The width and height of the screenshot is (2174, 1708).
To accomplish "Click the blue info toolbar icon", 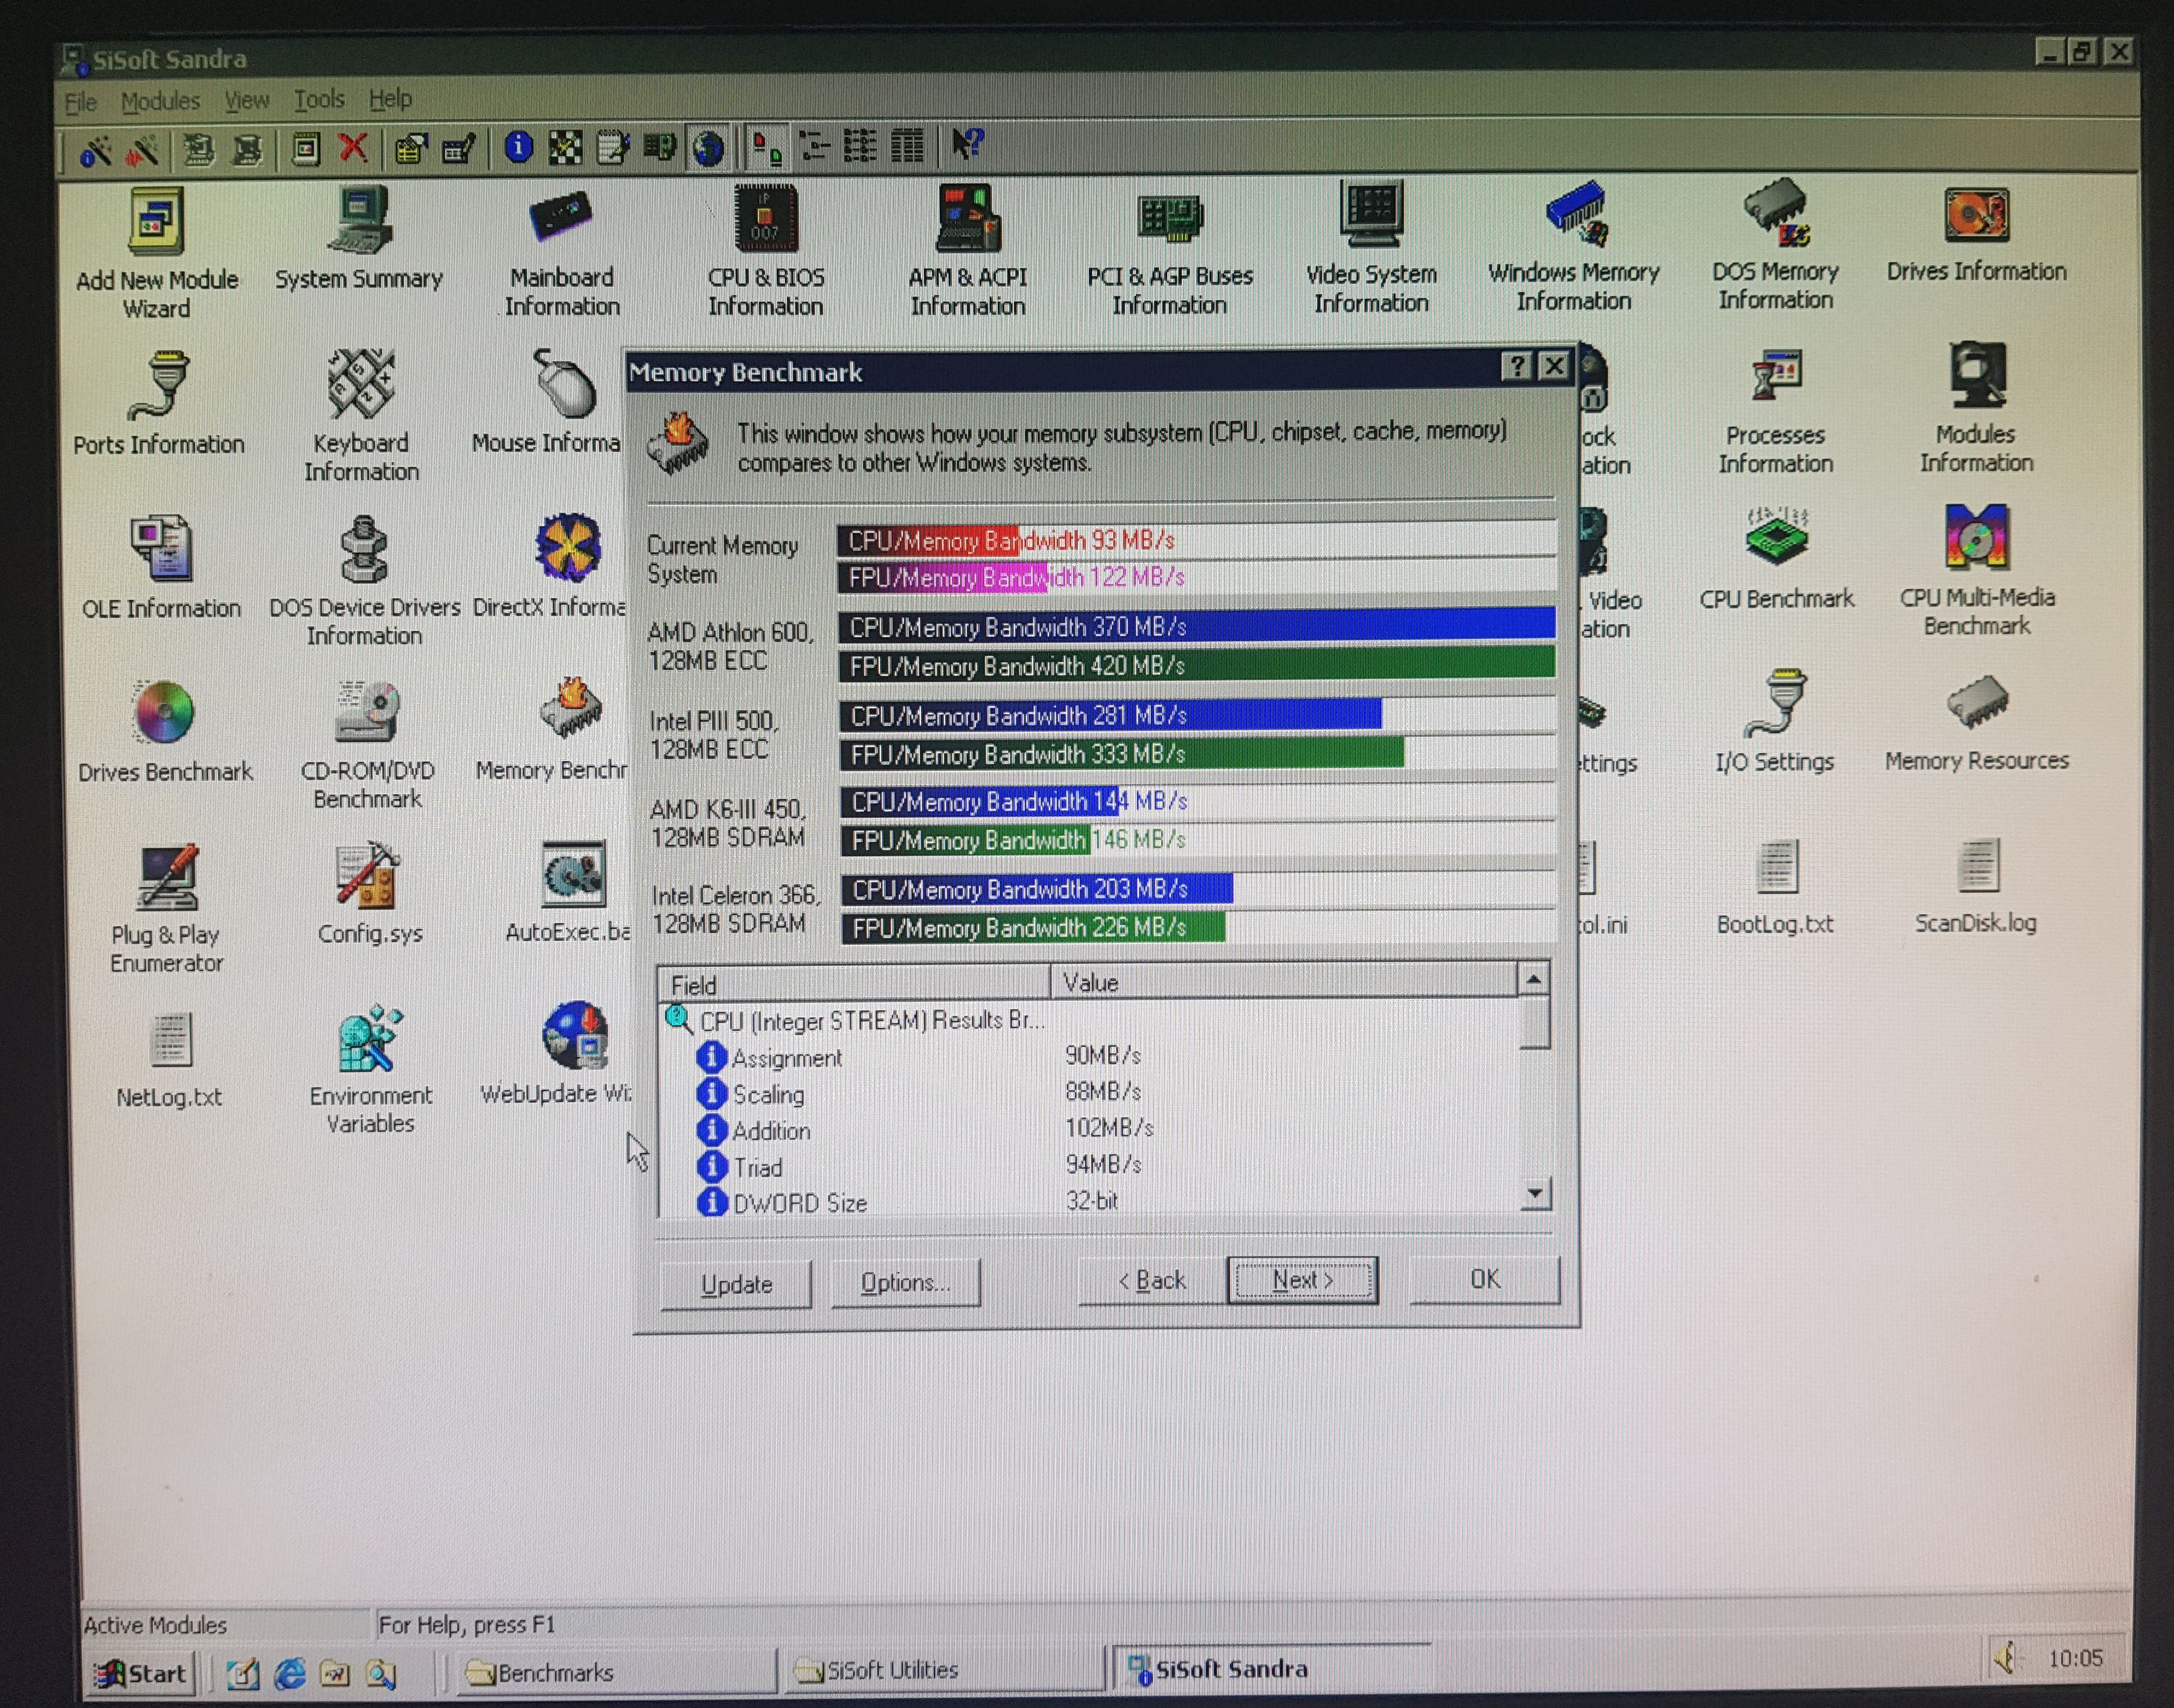I will [x=518, y=147].
